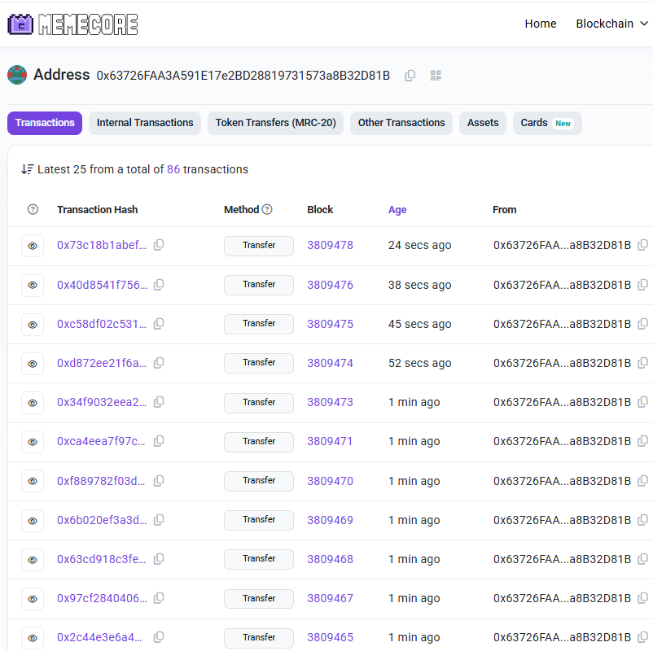This screenshot has width=653, height=651.
Task: Switch to the Cards tab marked New
Action: point(546,123)
